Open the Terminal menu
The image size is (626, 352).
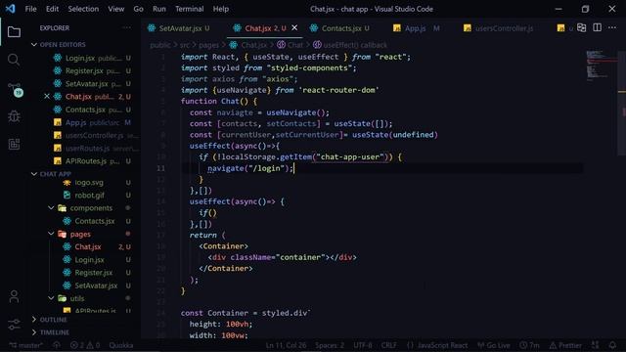tap(189, 9)
